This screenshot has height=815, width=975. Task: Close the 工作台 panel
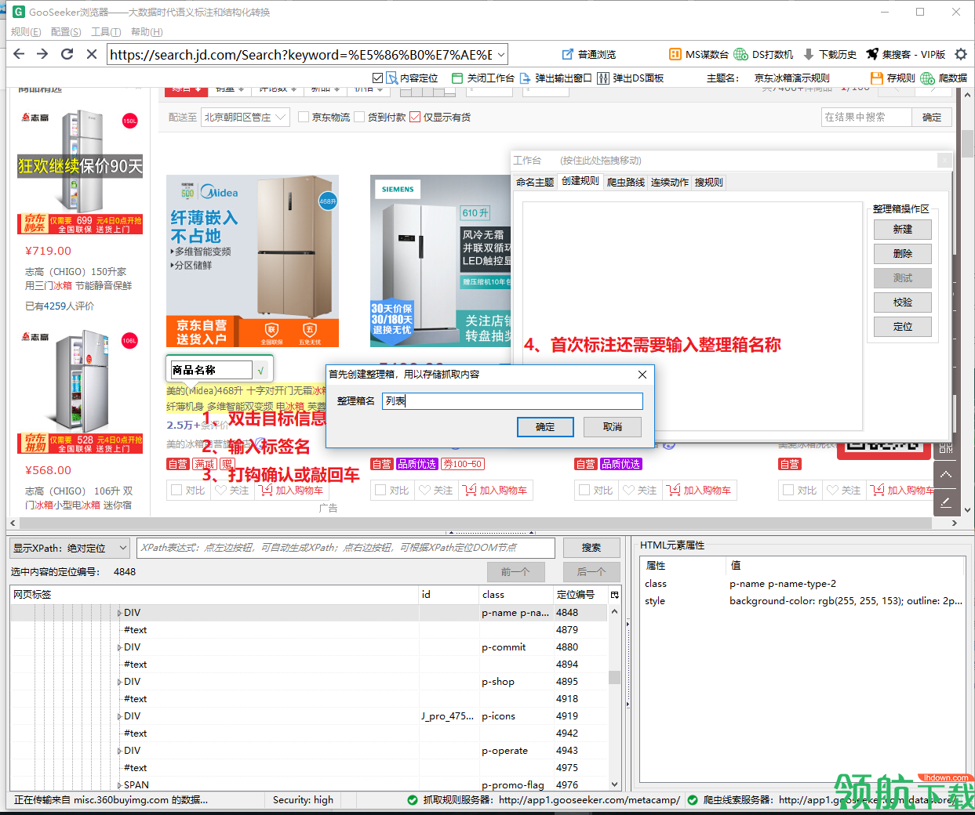point(945,160)
